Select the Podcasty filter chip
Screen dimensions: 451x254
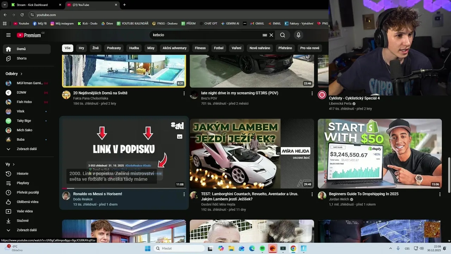click(114, 48)
